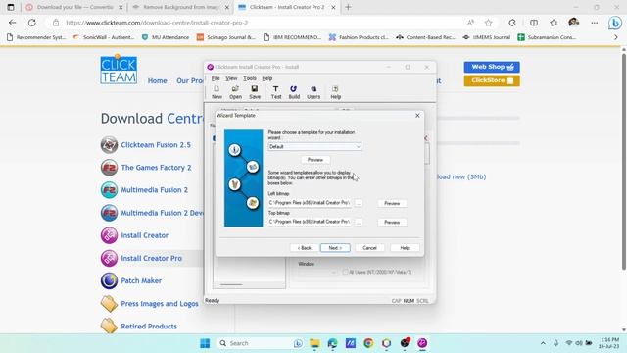Open the Install Creator Pro link
The image size is (627, 353).
(151, 258)
